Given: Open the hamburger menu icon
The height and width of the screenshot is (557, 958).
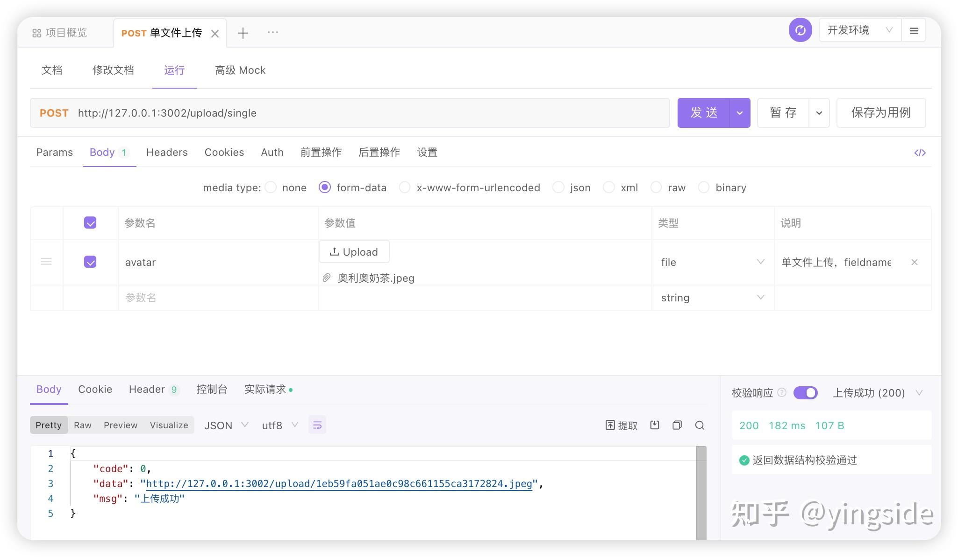Looking at the screenshot, I should click(914, 31).
